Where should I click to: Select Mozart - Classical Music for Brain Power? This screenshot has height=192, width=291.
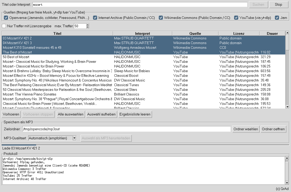coord(143,66)
